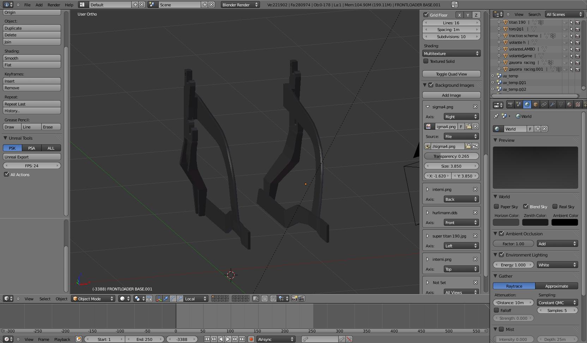
Task: Open the Help menu
Action: pos(69,5)
